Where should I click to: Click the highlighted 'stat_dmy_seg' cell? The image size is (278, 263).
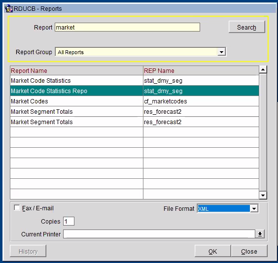(x=201, y=91)
